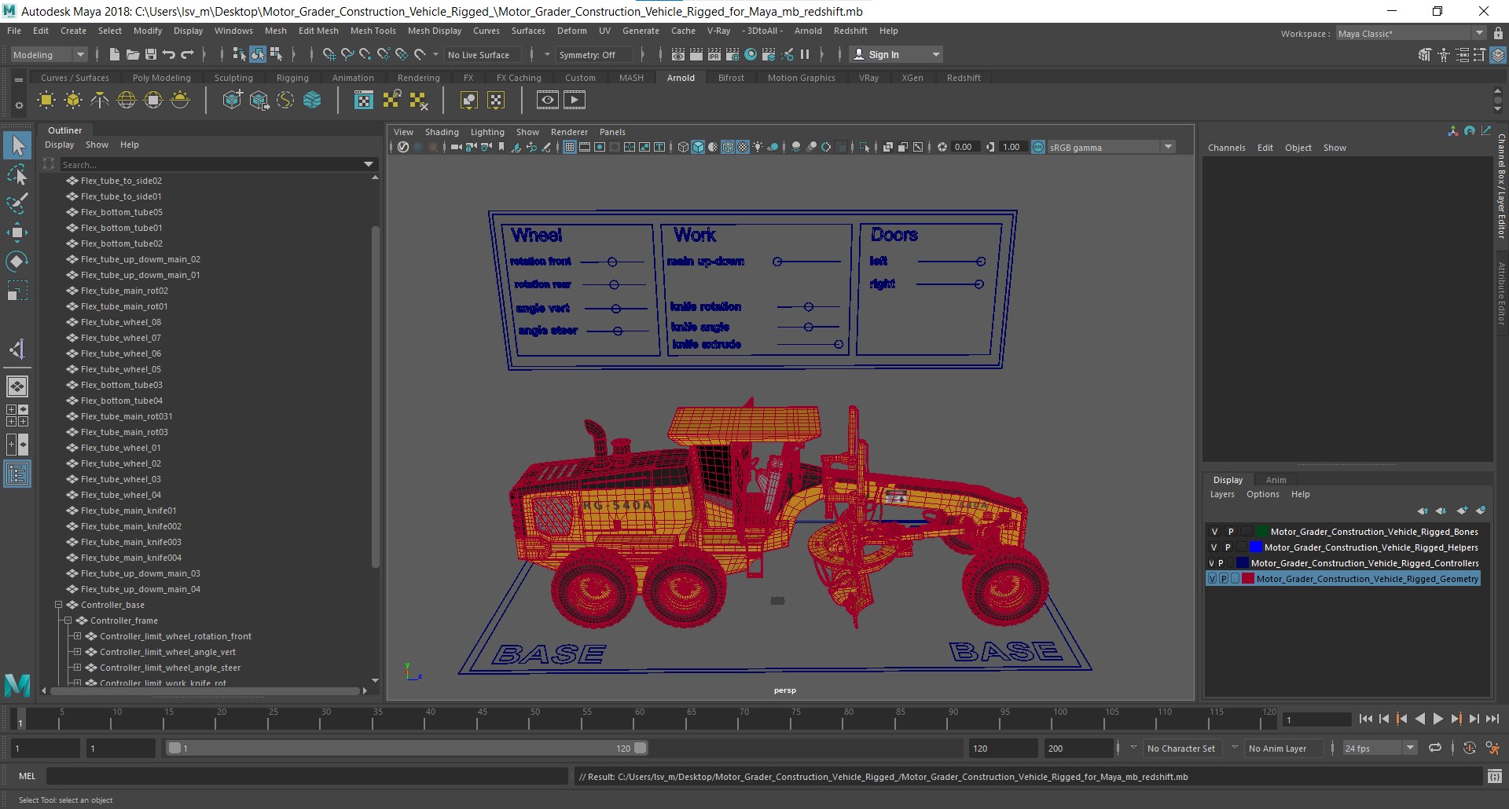Click the Redo arrow icon
Image resolution: width=1509 pixels, height=809 pixels.
tap(187, 54)
